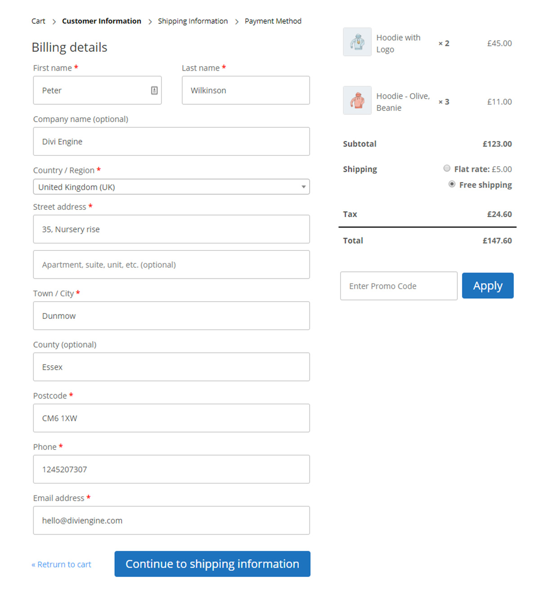This screenshot has height=590, width=548.
Task: Click the Hoodie with Logo product thumbnail
Action: [x=357, y=42]
